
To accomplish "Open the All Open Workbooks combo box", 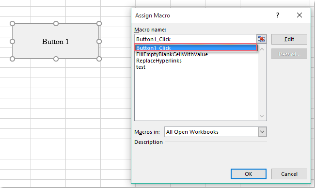I will point(216,132).
